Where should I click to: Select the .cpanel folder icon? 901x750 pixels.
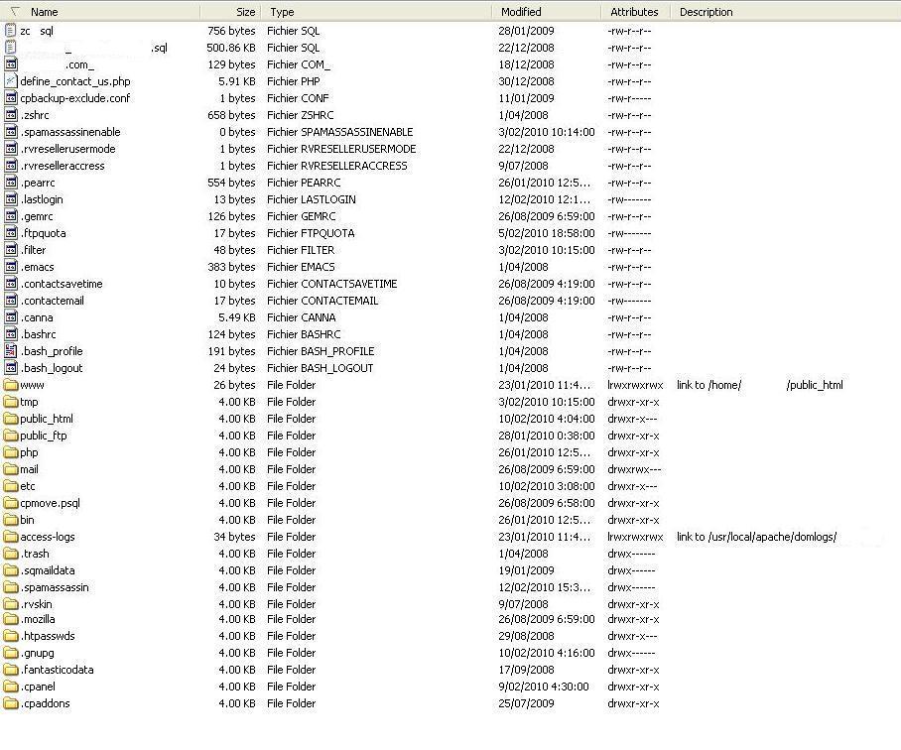coord(10,687)
